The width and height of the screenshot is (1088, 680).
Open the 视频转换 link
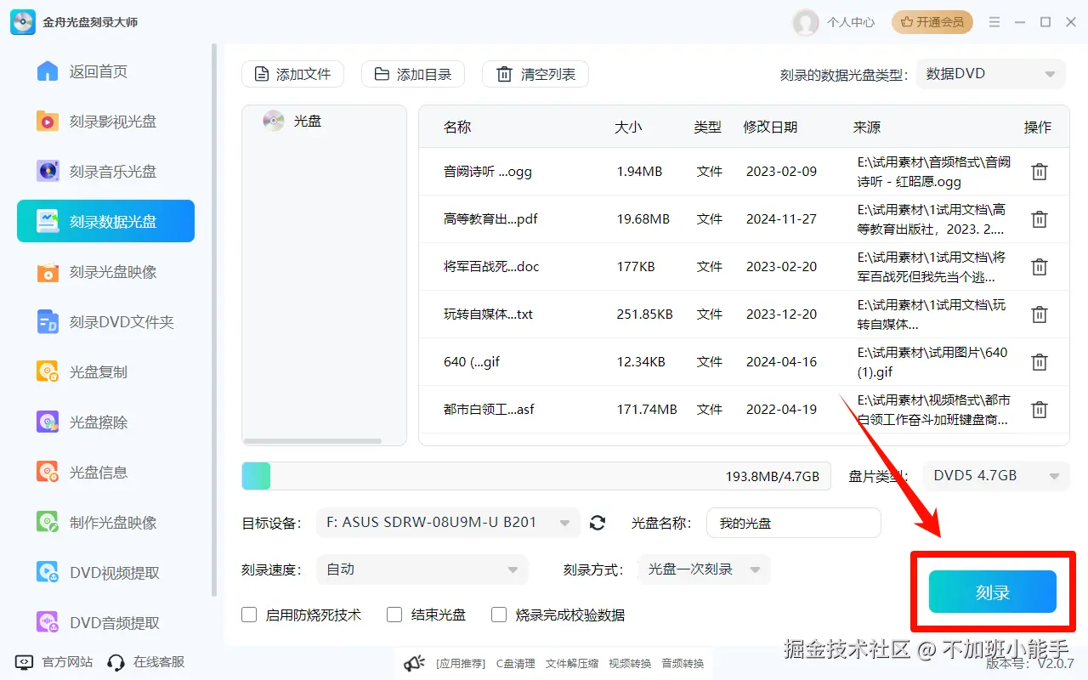click(630, 663)
